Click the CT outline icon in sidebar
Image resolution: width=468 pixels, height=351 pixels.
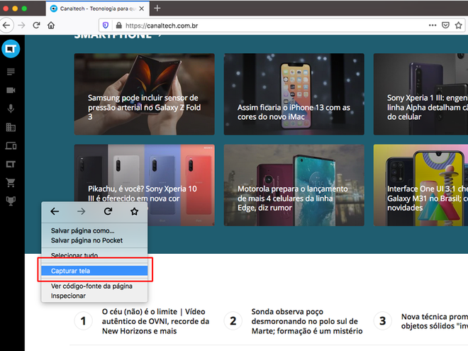click(x=11, y=165)
